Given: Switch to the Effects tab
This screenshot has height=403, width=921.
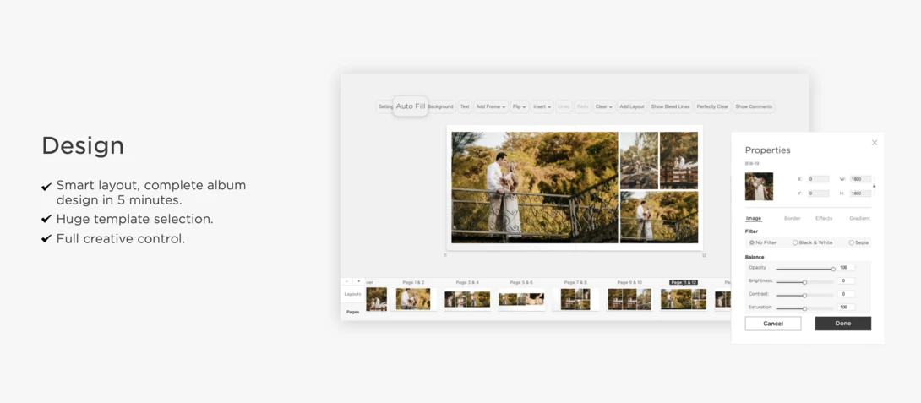Looking at the screenshot, I should coord(824,219).
